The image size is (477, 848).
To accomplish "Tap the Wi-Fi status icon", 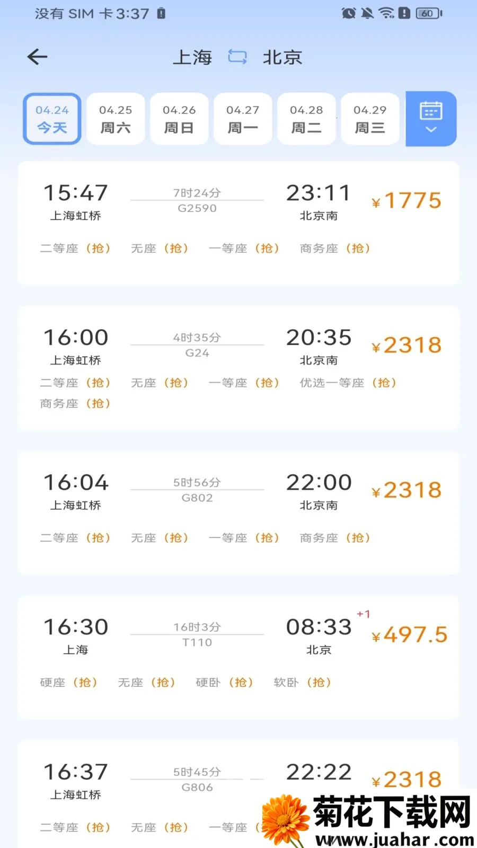I will pyautogui.click(x=386, y=13).
